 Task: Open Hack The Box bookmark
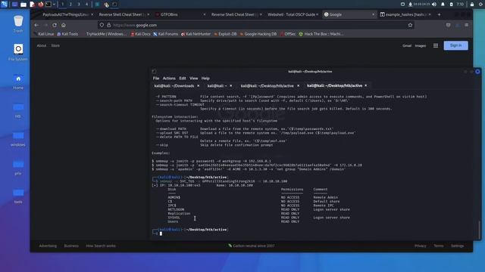click(321, 34)
